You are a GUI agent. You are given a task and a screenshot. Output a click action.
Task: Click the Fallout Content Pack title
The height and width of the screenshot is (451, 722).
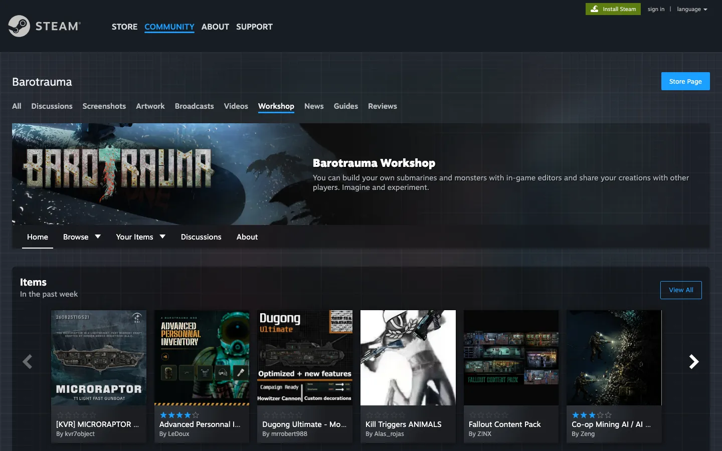505,424
